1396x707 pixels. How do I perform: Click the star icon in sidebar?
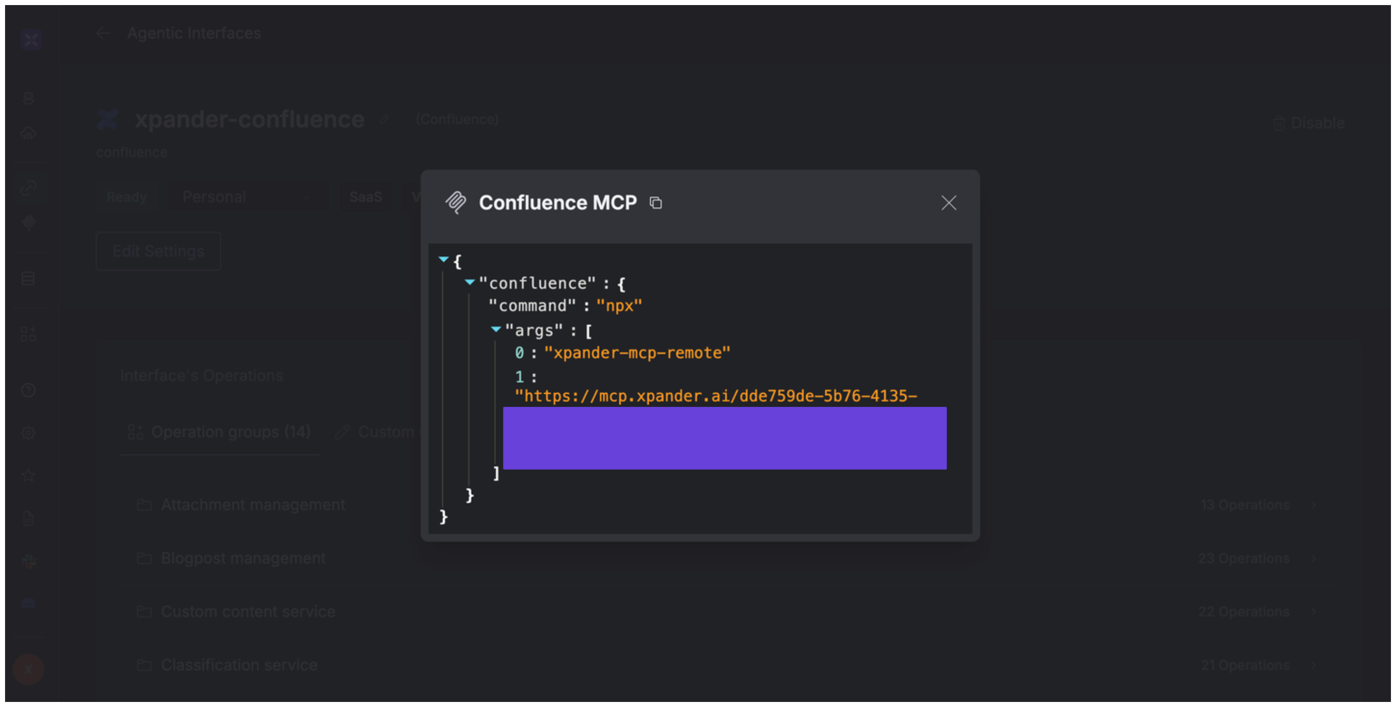(28, 476)
